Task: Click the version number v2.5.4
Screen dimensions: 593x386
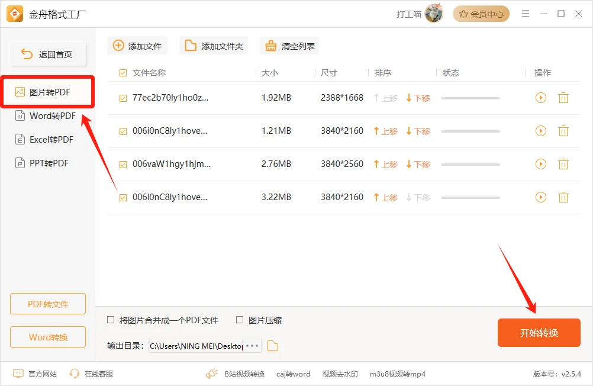Action: pos(571,374)
